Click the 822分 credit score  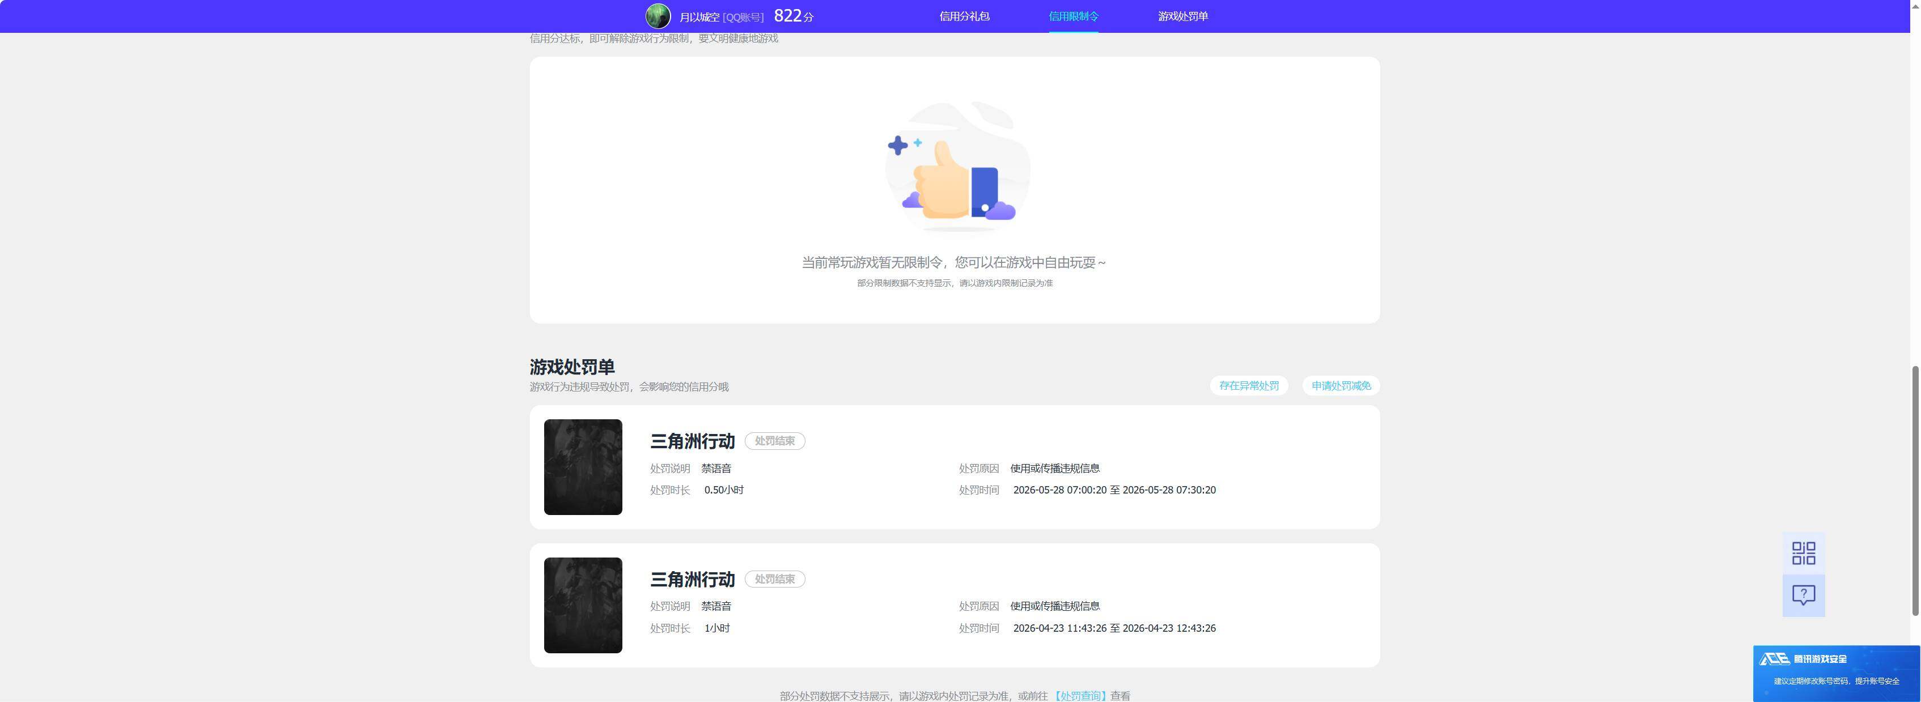tap(794, 16)
